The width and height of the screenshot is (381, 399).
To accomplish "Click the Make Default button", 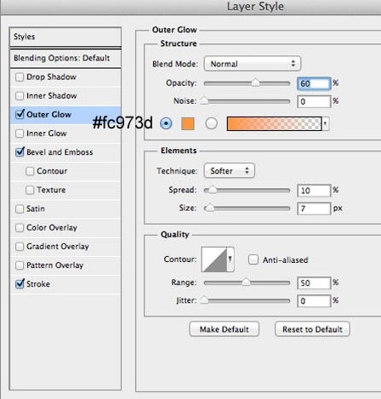I will pyautogui.click(x=224, y=329).
